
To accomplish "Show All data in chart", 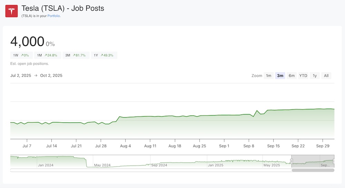I will click(326, 76).
